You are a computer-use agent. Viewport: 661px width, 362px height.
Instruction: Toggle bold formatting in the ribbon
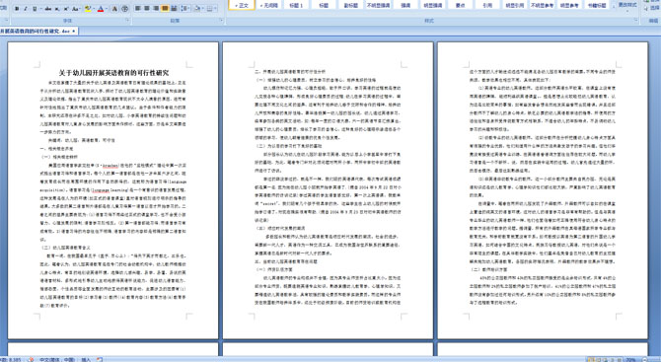coord(17,9)
